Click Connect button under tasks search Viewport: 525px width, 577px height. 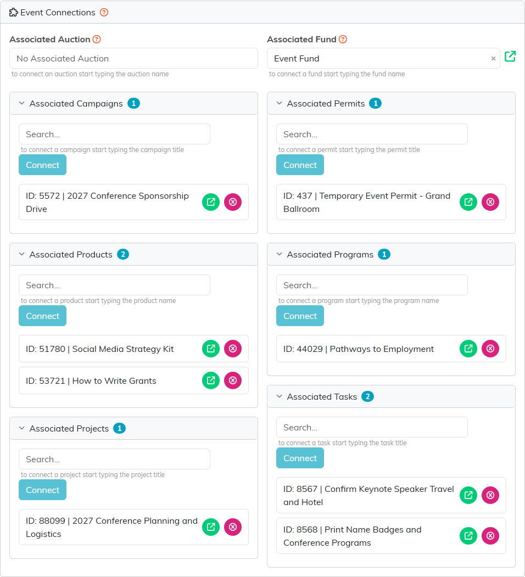pos(300,458)
